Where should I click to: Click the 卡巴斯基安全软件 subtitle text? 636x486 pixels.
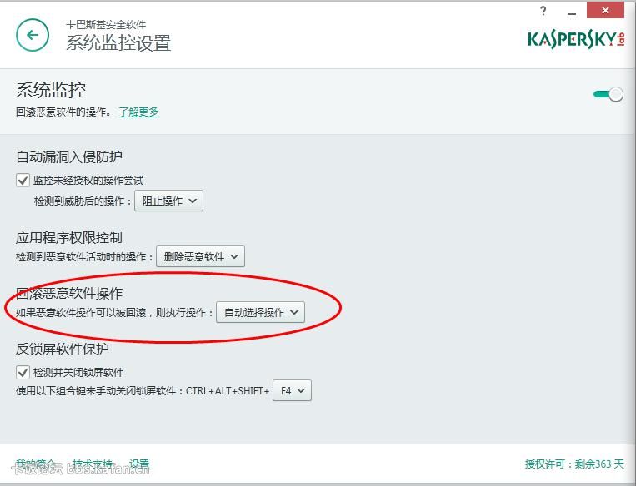pyautogui.click(x=106, y=25)
